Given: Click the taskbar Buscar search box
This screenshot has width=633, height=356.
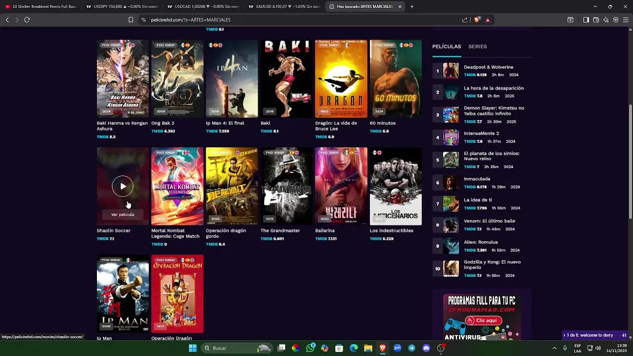Looking at the screenshot, I should click(x=237, y=348).
